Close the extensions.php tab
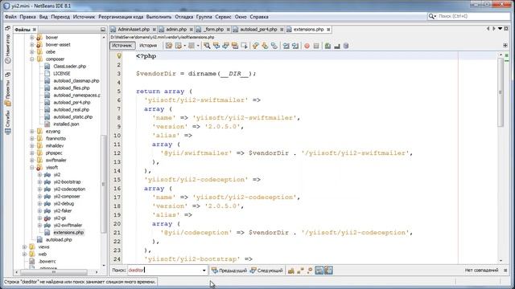This screenshot has height=289, width=515. coord(328,30)
